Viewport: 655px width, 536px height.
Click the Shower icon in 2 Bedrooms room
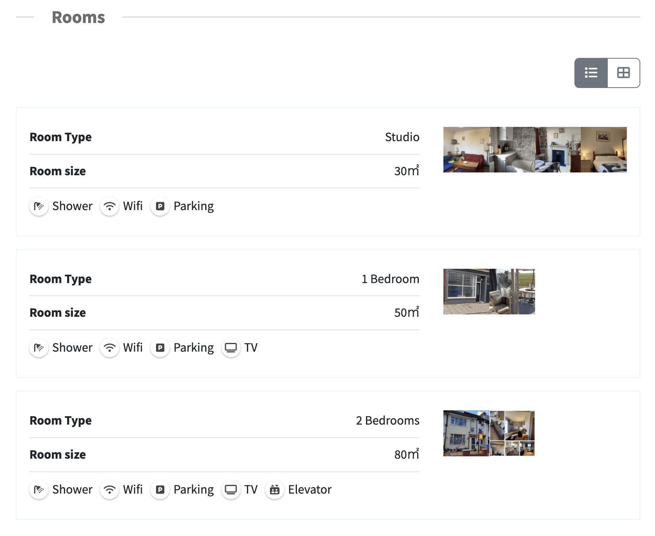pyautogui.click(x=39, y=490)
